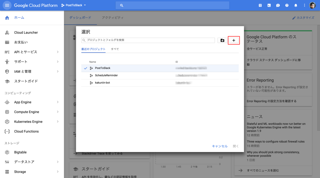Screen dimensions: 320x178
Task: Expand Compute Engine submenu chevron
Action: (58, 112)
